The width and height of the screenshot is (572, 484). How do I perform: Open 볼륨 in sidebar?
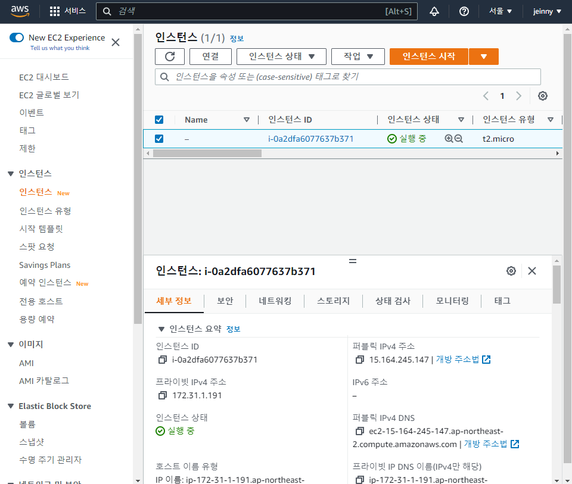27,424
